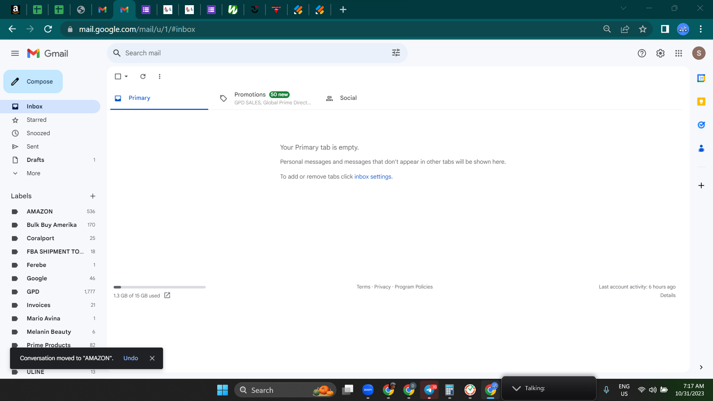Click the Windows taskbar Search box
The height and width of the screenshot is (401, 713).
[x=285, y=390]
